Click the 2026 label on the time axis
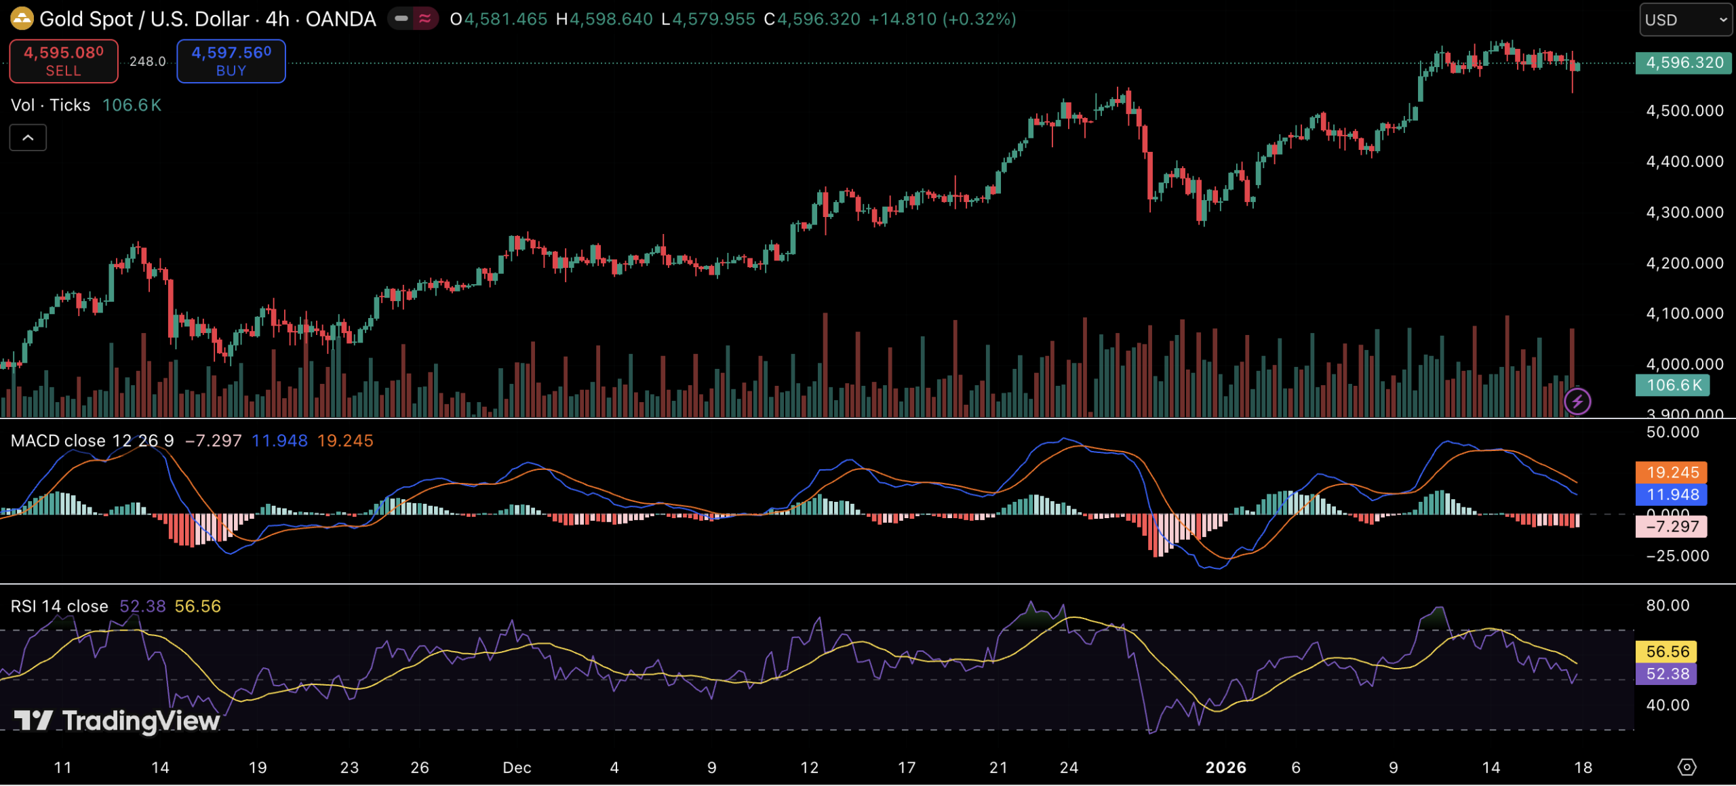The height and width of the screenshot is (786, 1736). point(1225,768)
